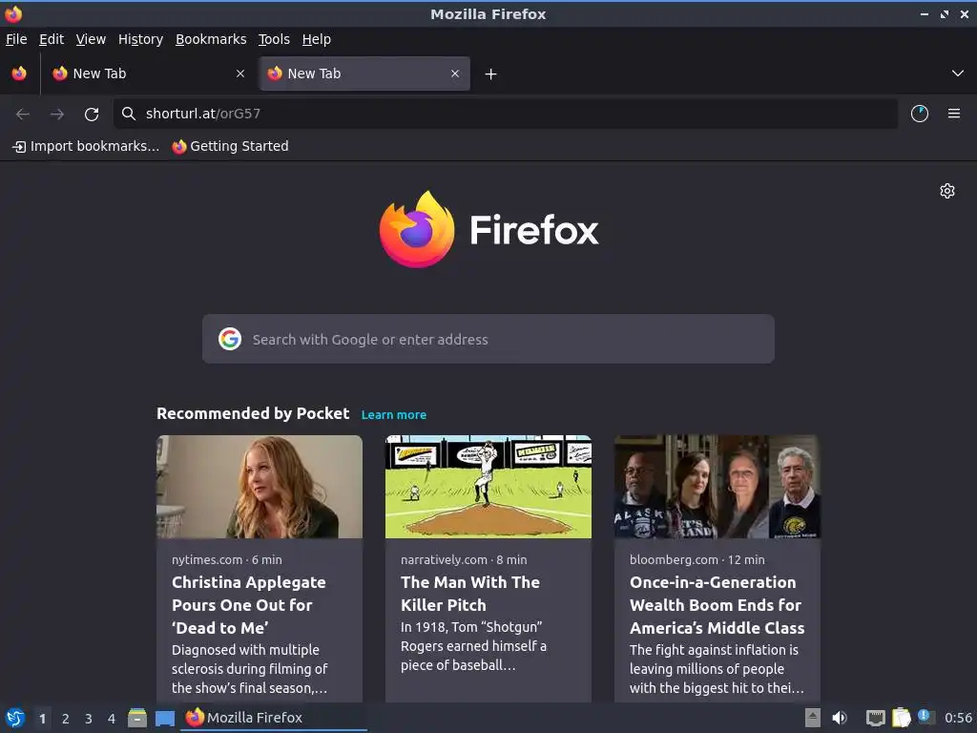Click Import bookmarks toolbar button
Viewport: 977px width, 733px height.
[x=86, y=146]
